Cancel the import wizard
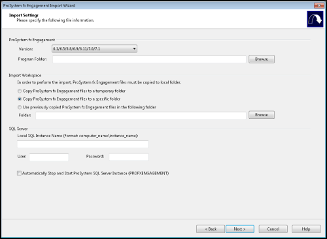The width and height of the screenshot is (327, 239). pos(273,229)
